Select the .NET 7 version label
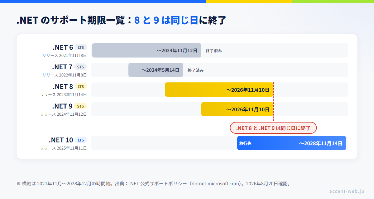 coord(62,67)
